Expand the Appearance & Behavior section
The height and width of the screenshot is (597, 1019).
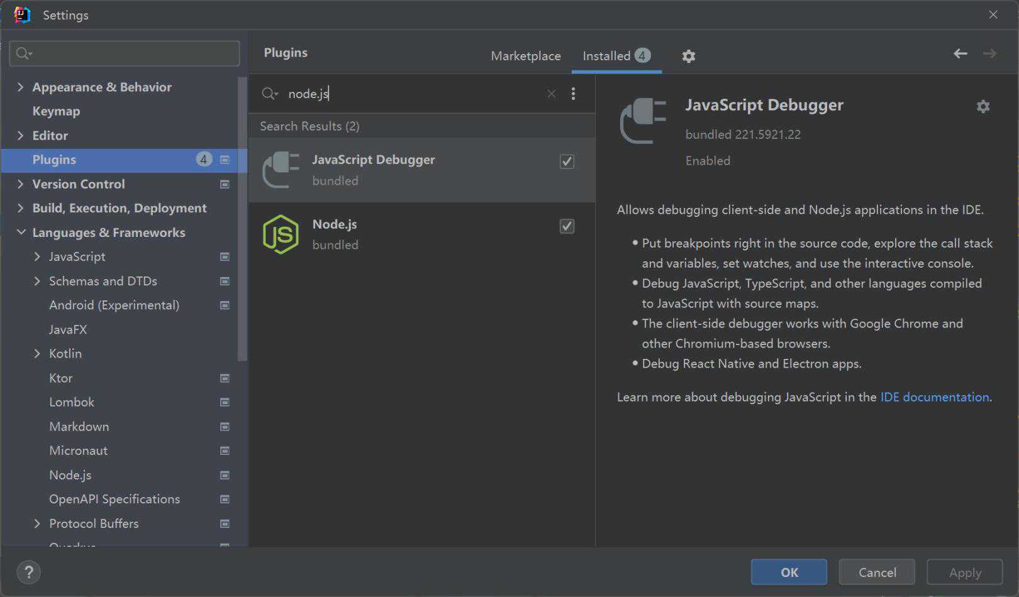20,87
